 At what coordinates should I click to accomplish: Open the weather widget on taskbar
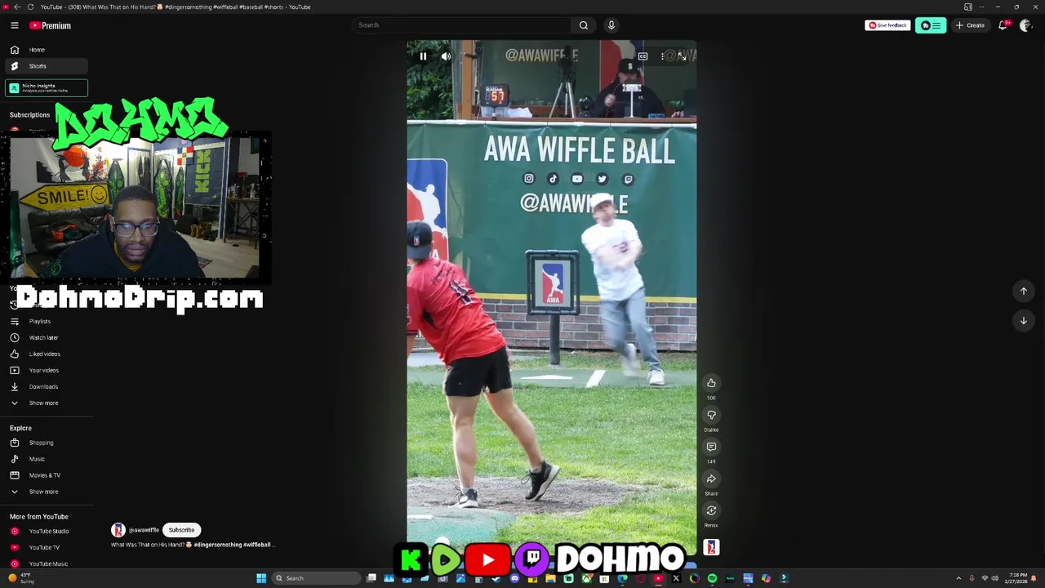coord(22,578)
